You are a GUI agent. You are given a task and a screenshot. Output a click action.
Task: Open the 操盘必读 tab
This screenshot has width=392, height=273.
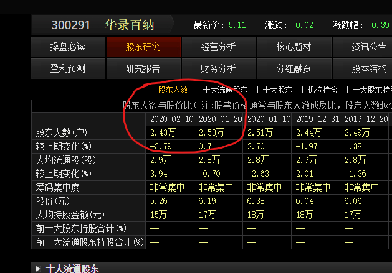pyautogui.click(x=68, y=47)
